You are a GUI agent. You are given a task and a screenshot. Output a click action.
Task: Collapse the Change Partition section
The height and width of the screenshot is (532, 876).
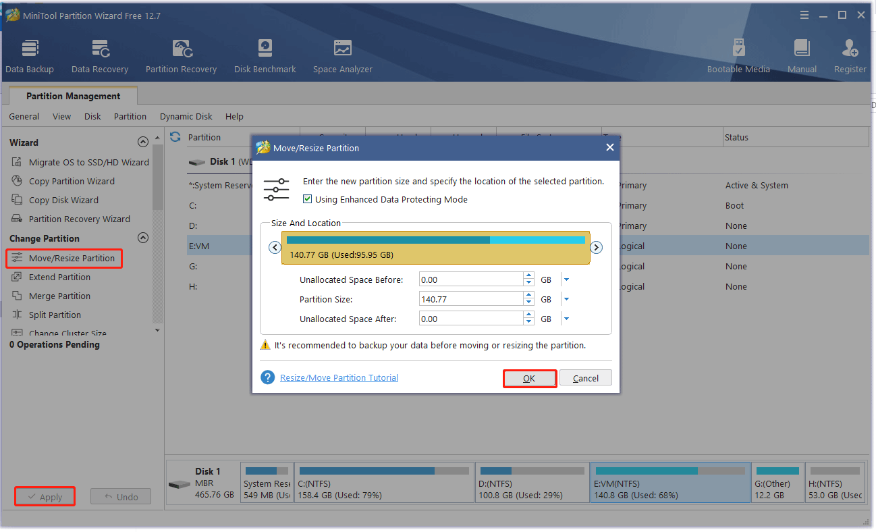[142, 238]
